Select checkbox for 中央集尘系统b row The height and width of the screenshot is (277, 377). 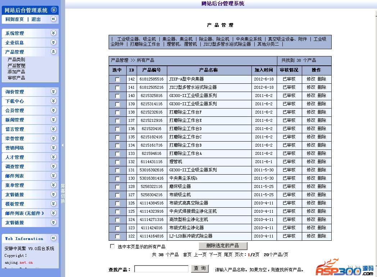(x=117, y=179)
